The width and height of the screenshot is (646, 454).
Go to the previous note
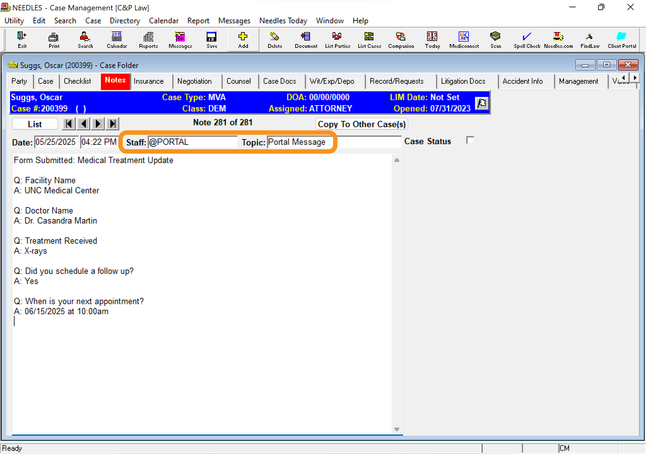click(83, 124)
